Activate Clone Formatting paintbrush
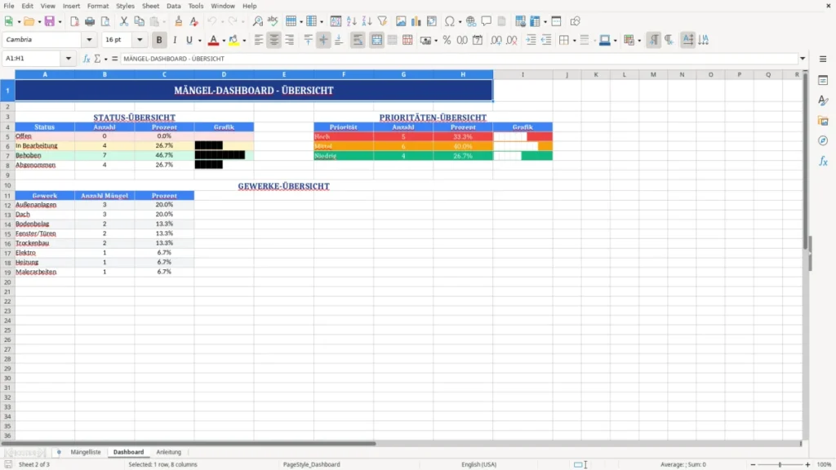836x470 pixels. tap(179, 21)
